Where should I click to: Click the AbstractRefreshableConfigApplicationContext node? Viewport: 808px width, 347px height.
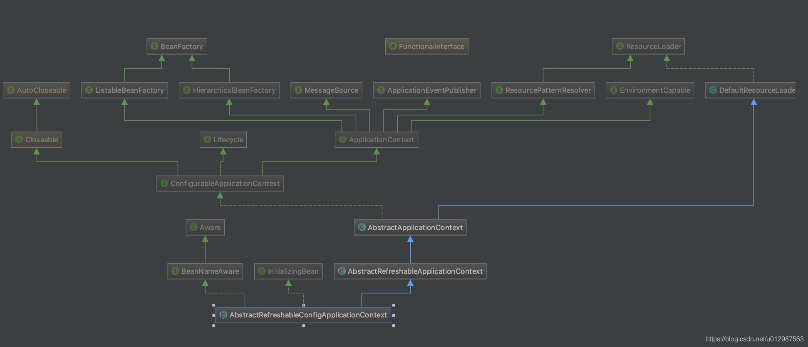coord(303,315)
